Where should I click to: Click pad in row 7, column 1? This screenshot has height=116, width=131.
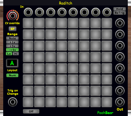28,91
